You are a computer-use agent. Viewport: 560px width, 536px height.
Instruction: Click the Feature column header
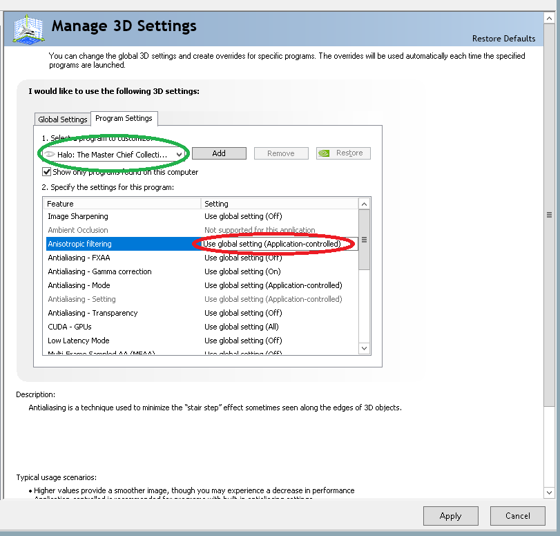[123, 204]
